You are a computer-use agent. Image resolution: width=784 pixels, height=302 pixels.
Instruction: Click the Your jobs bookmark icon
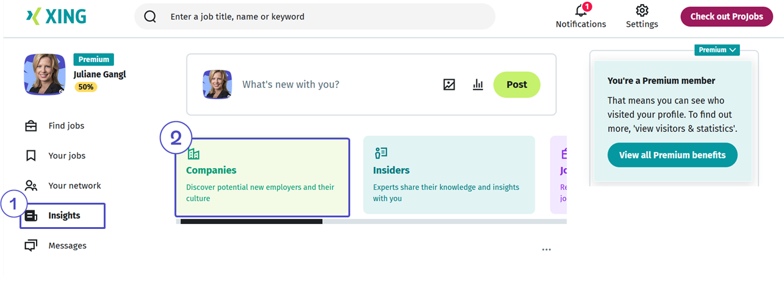click(x=31, y=156)
